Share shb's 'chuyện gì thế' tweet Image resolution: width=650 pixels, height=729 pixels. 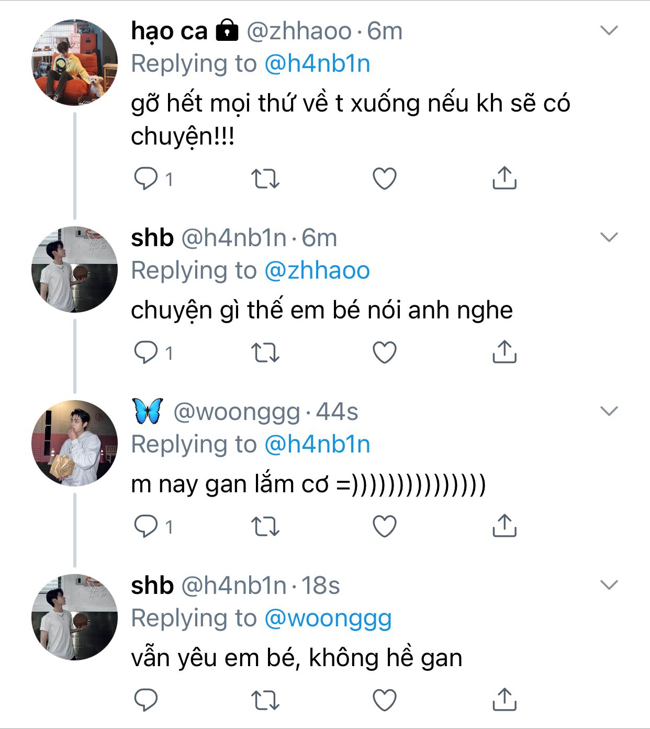click(504, 352)
